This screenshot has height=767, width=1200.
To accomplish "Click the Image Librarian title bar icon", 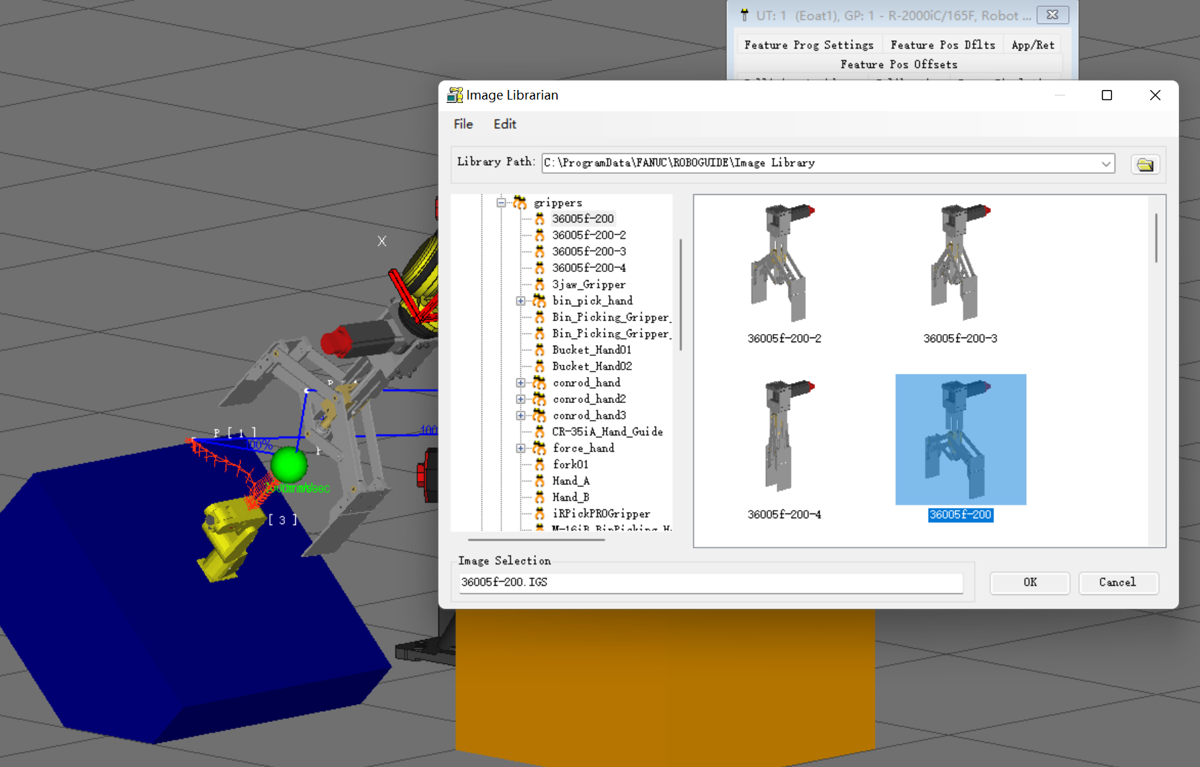I will click(x=454, y=95).
